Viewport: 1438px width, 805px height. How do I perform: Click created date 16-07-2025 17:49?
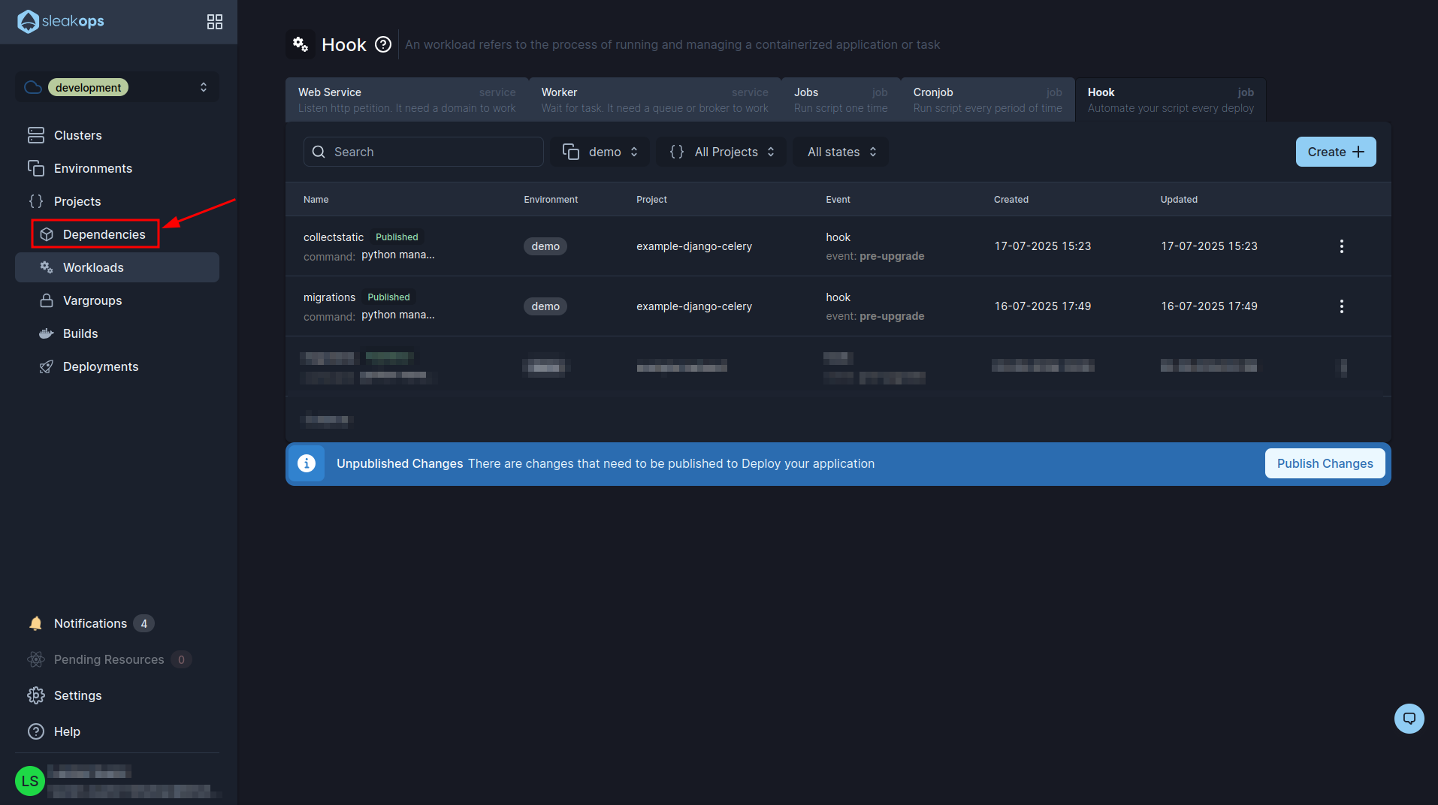(x=1043, y=306)
